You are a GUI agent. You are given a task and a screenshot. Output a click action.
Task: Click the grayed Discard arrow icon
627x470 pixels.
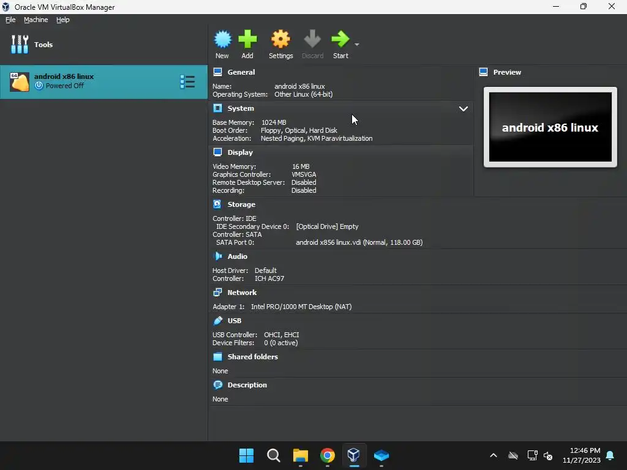click(312, 39)
